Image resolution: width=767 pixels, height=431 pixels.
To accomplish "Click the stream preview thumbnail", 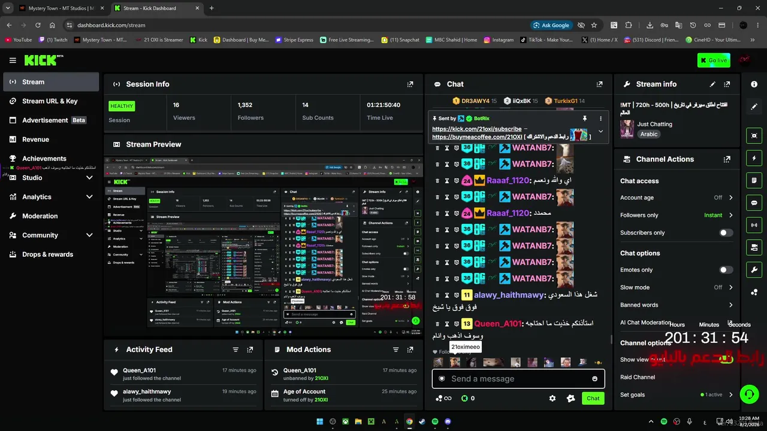I will coord(263,247).
